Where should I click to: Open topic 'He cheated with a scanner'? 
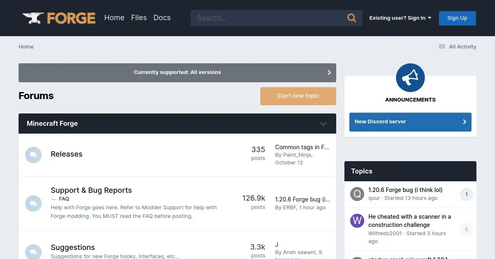tap(410, 221)
